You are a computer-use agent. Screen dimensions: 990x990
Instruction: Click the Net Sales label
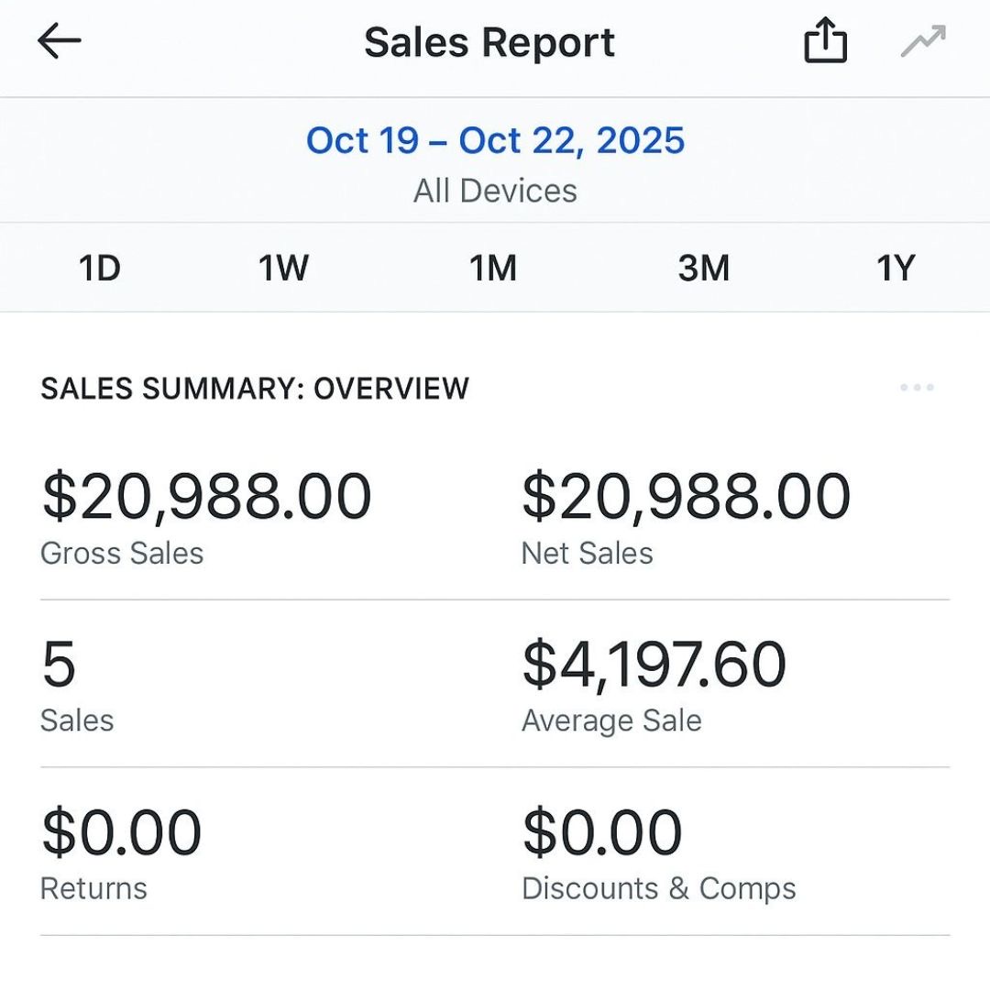[587, 553]
